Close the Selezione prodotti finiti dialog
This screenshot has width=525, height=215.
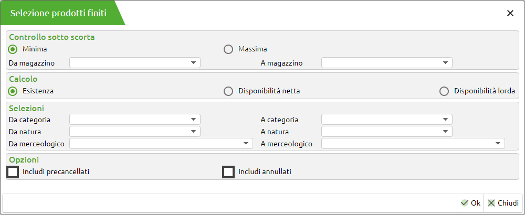click(510, 14)
